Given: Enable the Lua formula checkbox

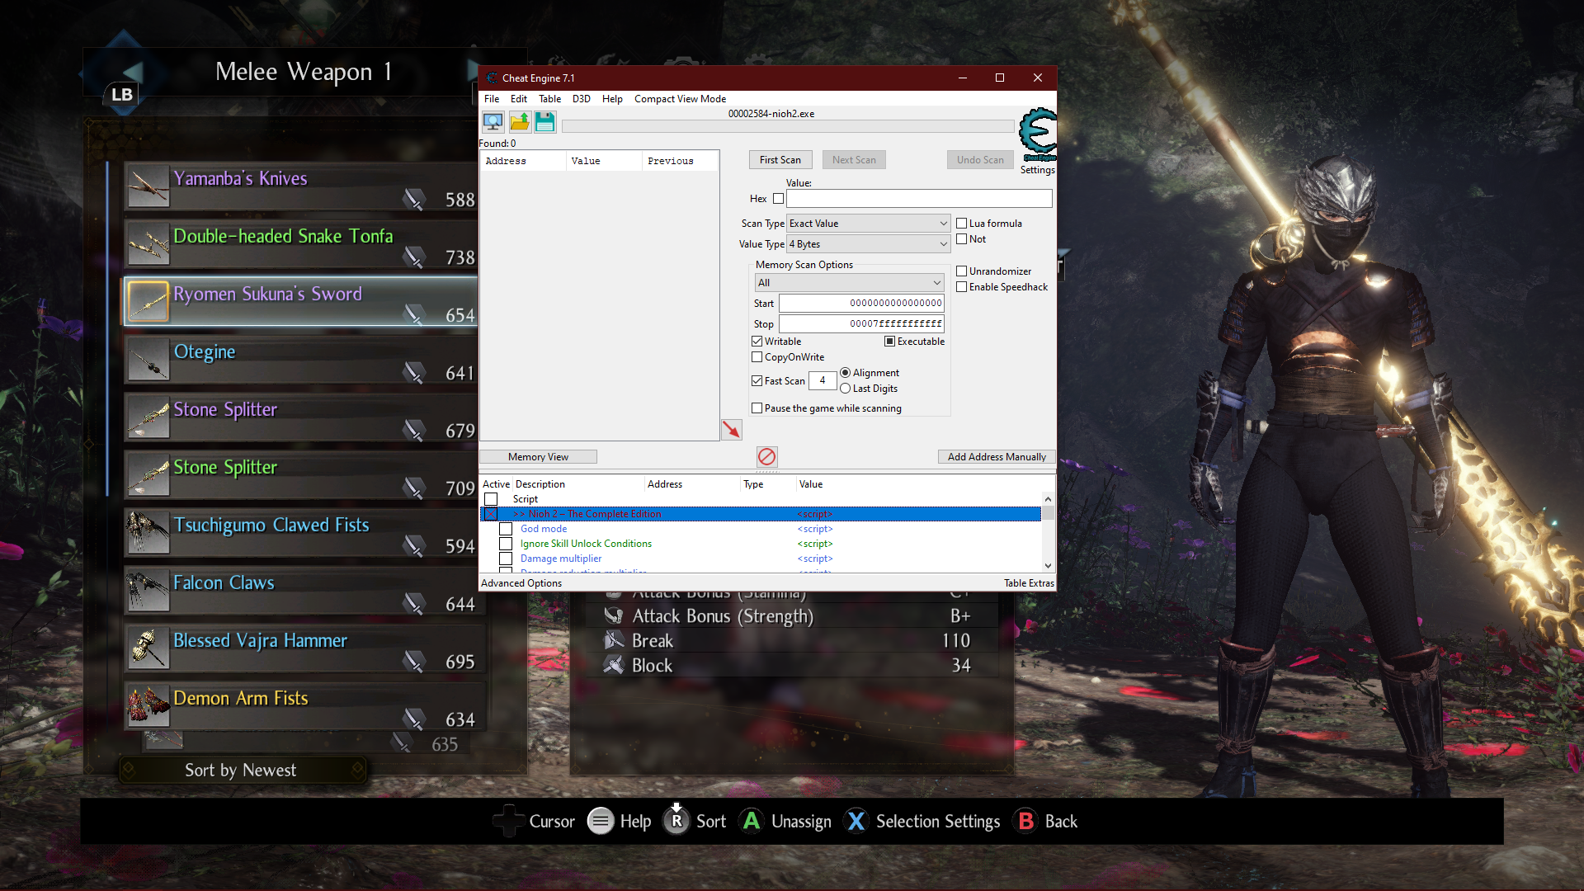Looking at the screenshot, I should pos(961,223).
